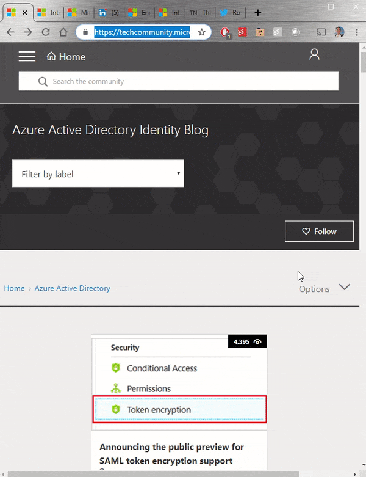Viewport: 366px width, 477px height.
Task: Go back with the browser back arrow
Action: (10, 32)
